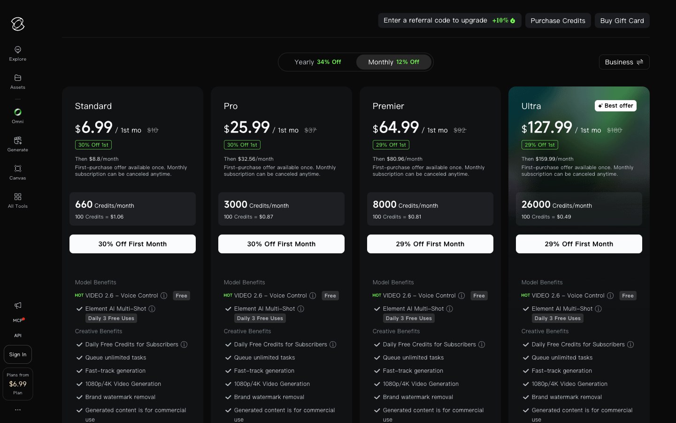Click the Standard 660 Credits/month box
This screenshot has height=423, width=676.
[132, 209]
